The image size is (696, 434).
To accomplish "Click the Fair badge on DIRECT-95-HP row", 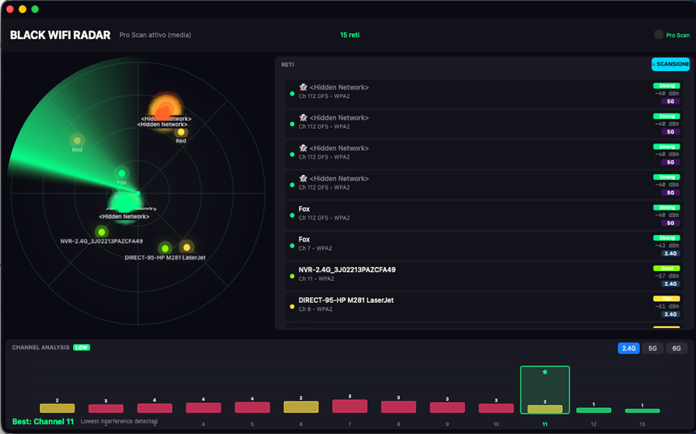I will [x=666, y=299].
